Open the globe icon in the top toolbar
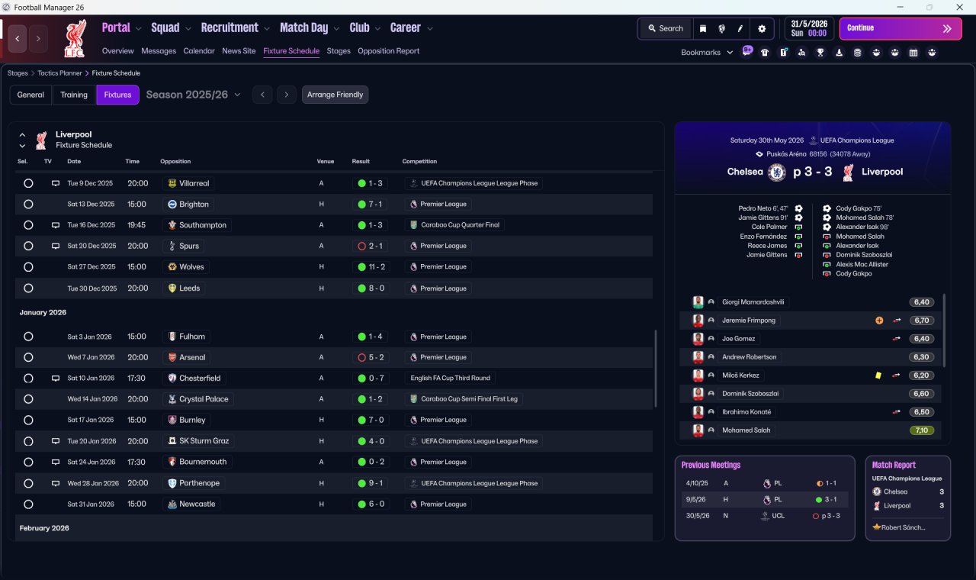The width and height of the screenshot is (976, 580). coord(721,29)
